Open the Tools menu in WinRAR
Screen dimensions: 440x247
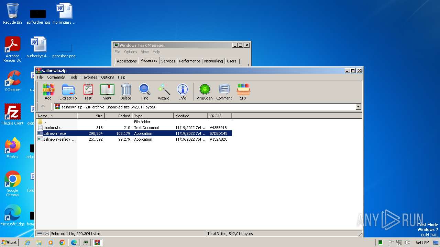[73, 77]
